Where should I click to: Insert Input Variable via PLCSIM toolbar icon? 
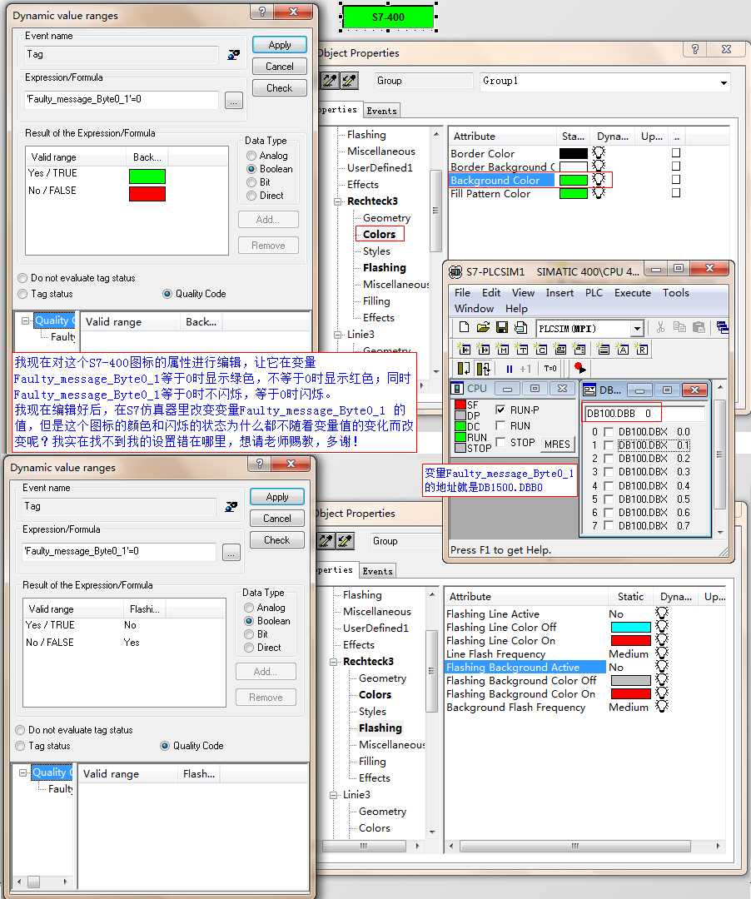point(464,349)
